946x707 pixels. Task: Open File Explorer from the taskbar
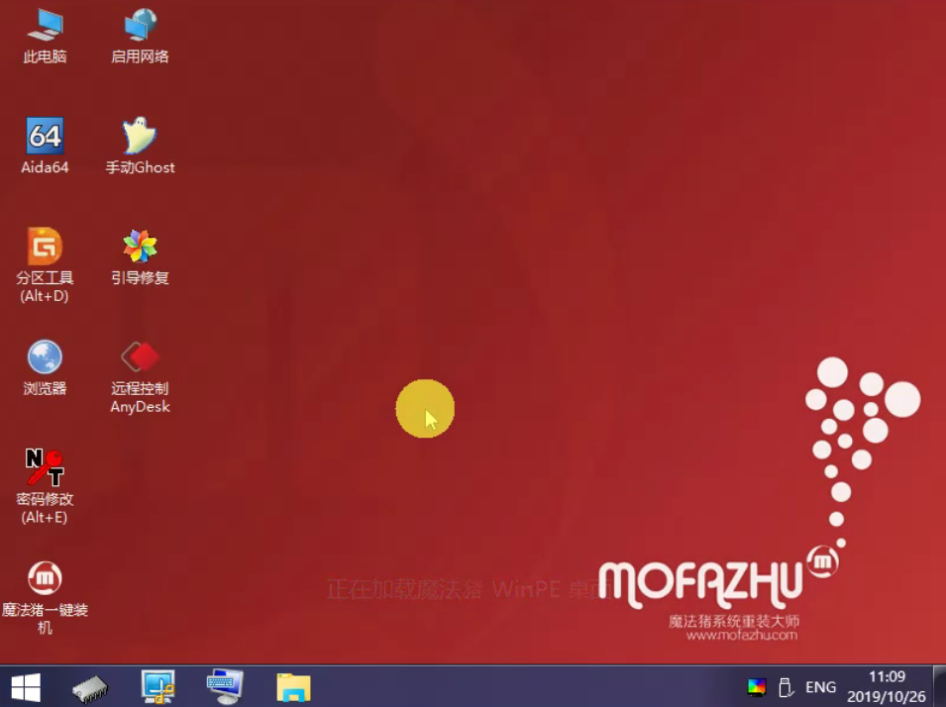coord(294,688)
